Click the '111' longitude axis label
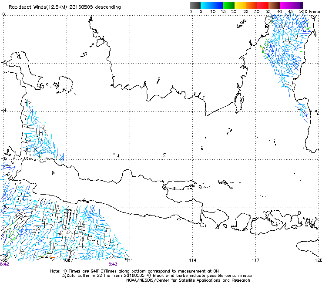Screen dimensions: 322x283 tap(129, 260)
